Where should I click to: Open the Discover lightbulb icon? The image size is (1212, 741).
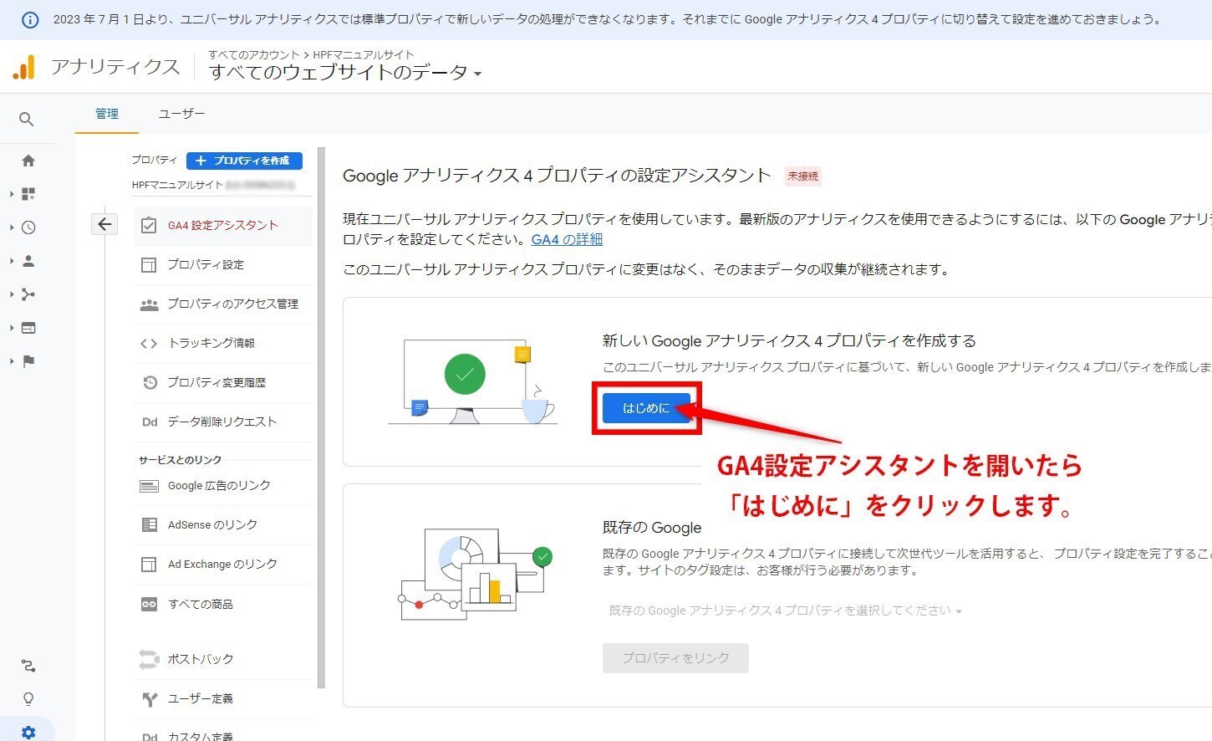tap(28, 699)
